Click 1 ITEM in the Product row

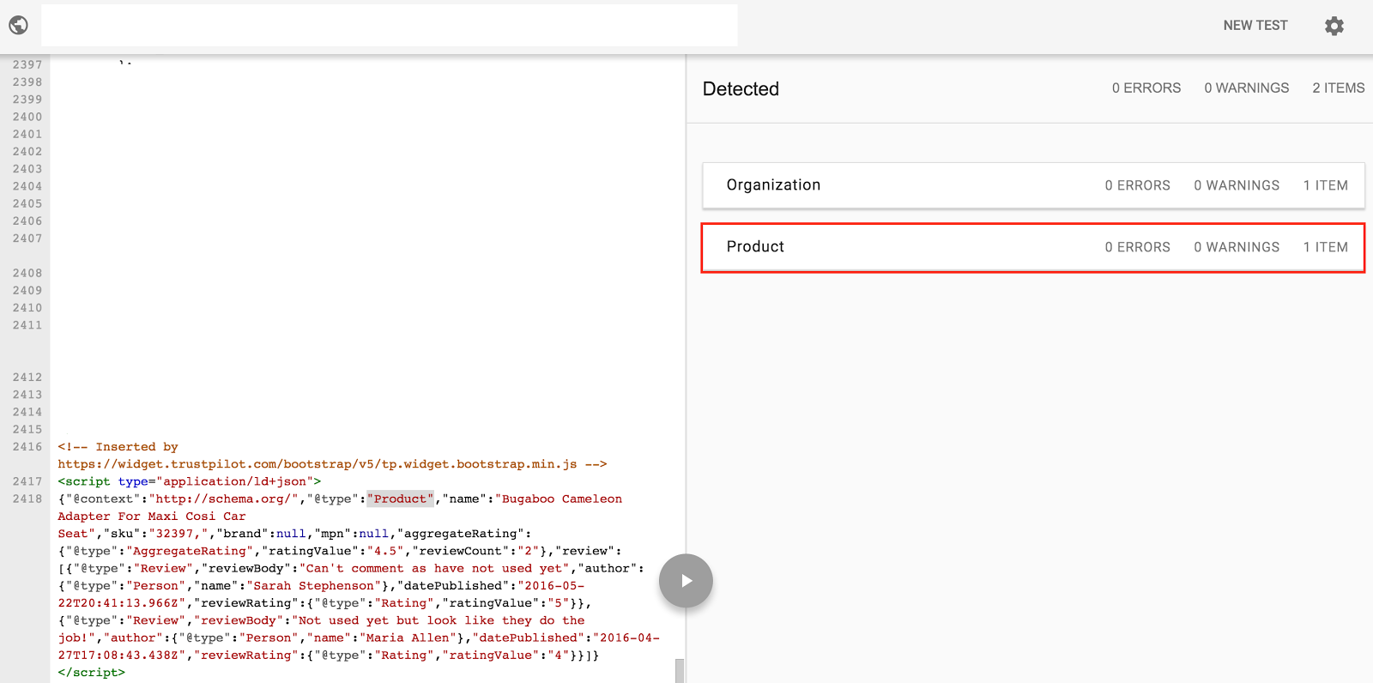pyautogui.click(x=1325, y=247)
